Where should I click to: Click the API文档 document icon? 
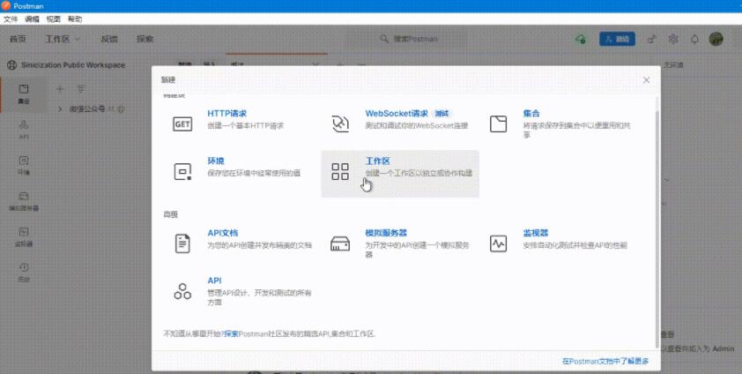[x=182, y=243]
